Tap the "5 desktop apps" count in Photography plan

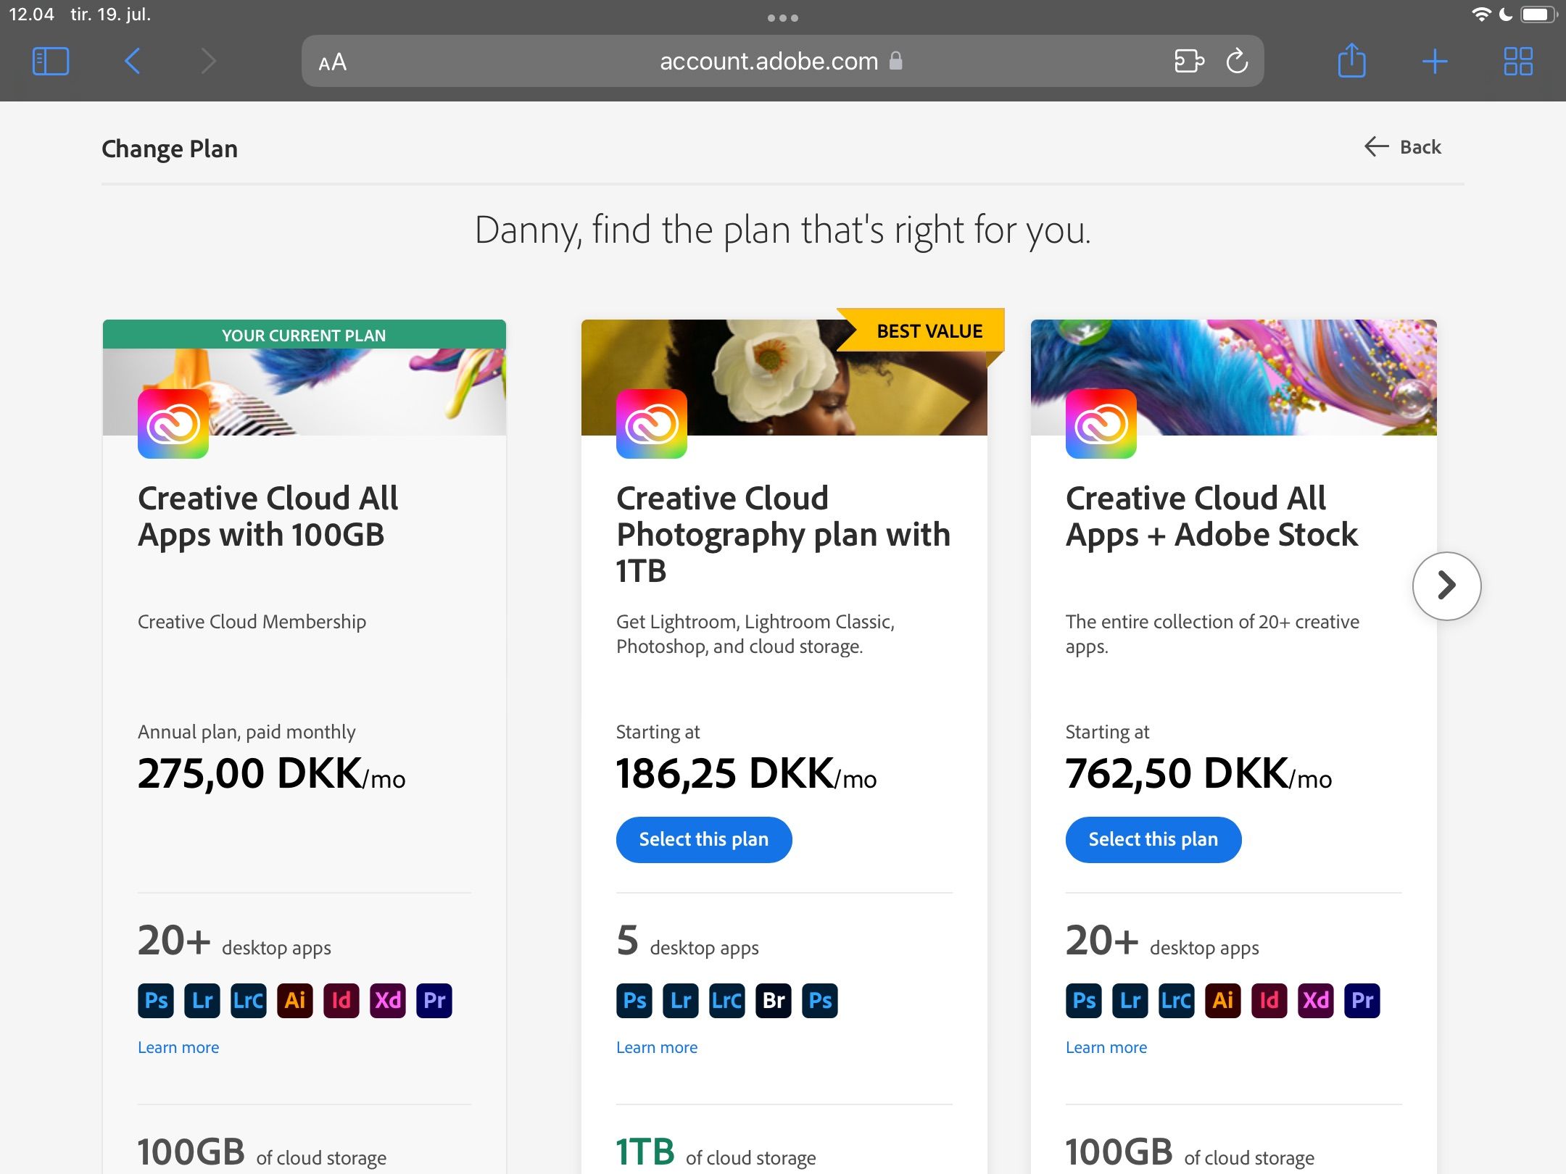[x=687, y=941]
